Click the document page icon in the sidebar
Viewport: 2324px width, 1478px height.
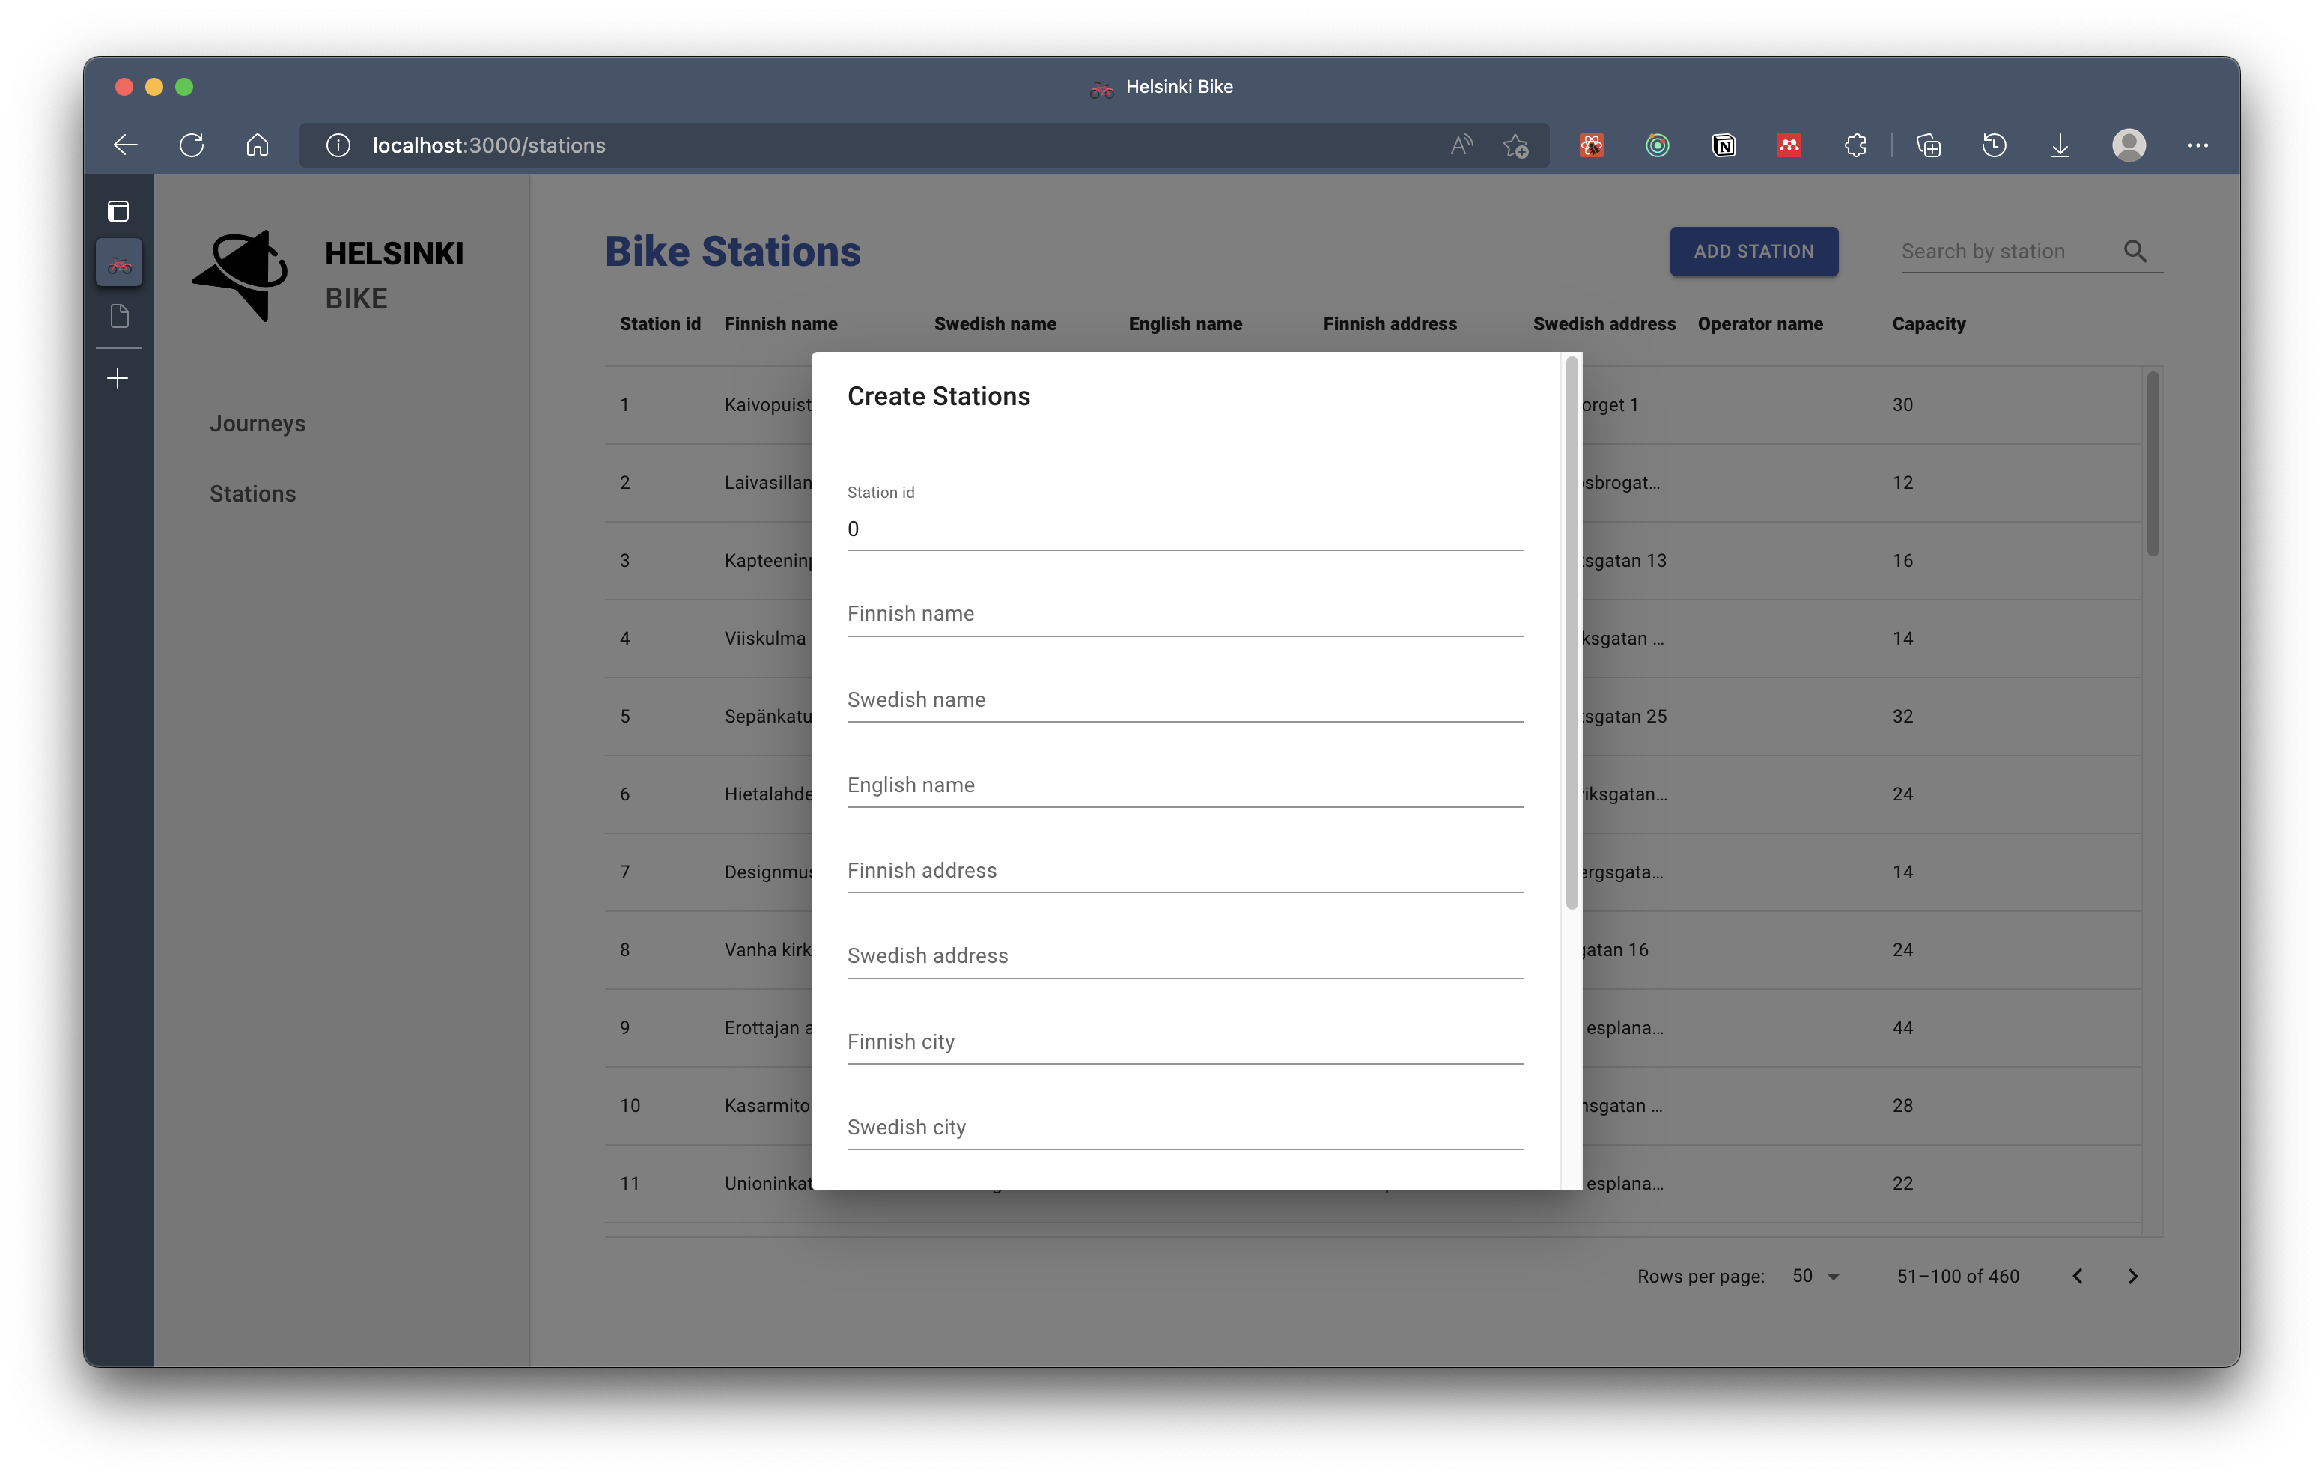119,316
